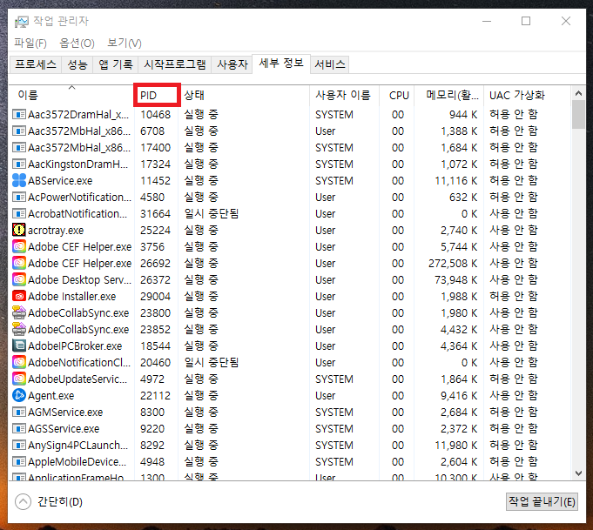This screenshot has width=593, height=530.
Task: Select PID cell 22112 of Agent.exe
Action: click(156, 396)
